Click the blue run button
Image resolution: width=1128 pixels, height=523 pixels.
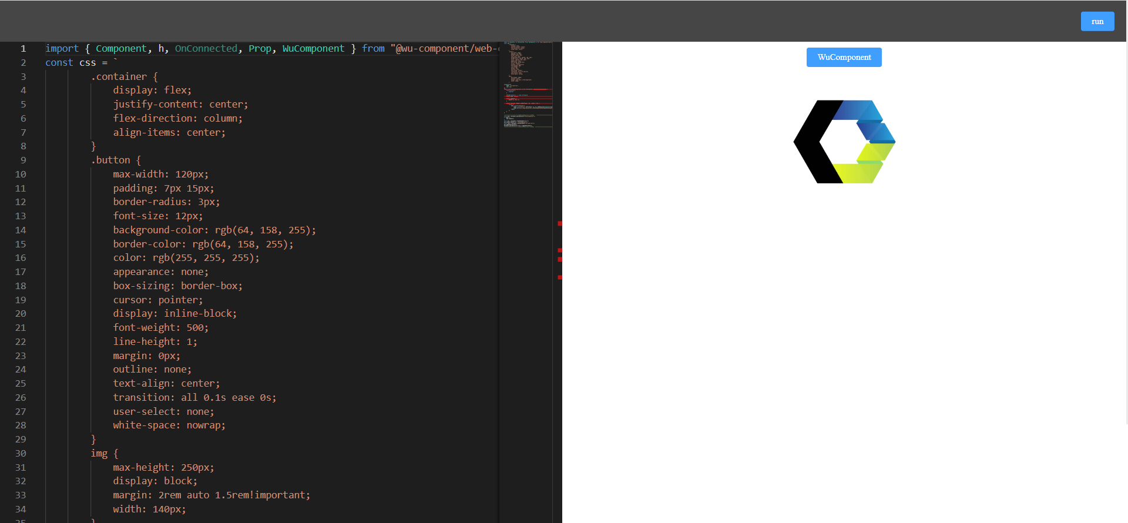point(1097,21)
